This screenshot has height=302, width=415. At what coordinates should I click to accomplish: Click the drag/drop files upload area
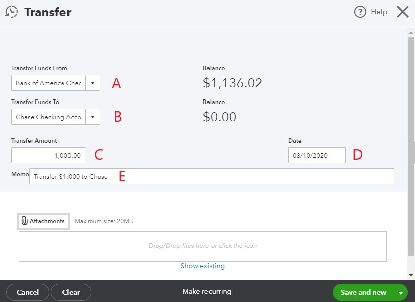[x=202, y=246]
